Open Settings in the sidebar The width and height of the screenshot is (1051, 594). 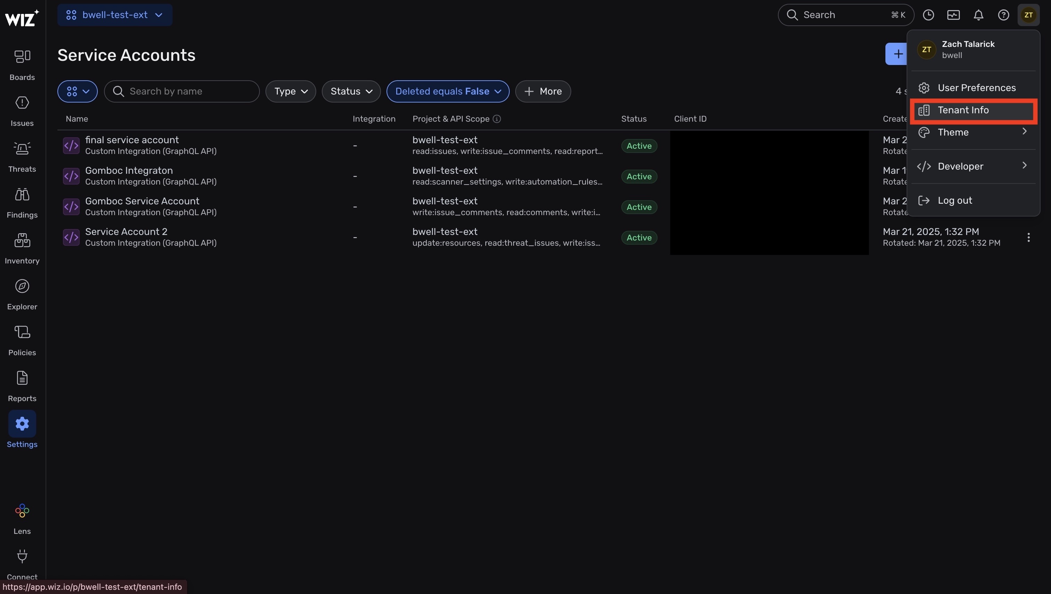coord(22,430)
